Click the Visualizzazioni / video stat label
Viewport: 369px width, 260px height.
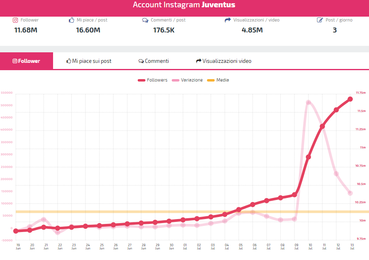tap(256, 20)
